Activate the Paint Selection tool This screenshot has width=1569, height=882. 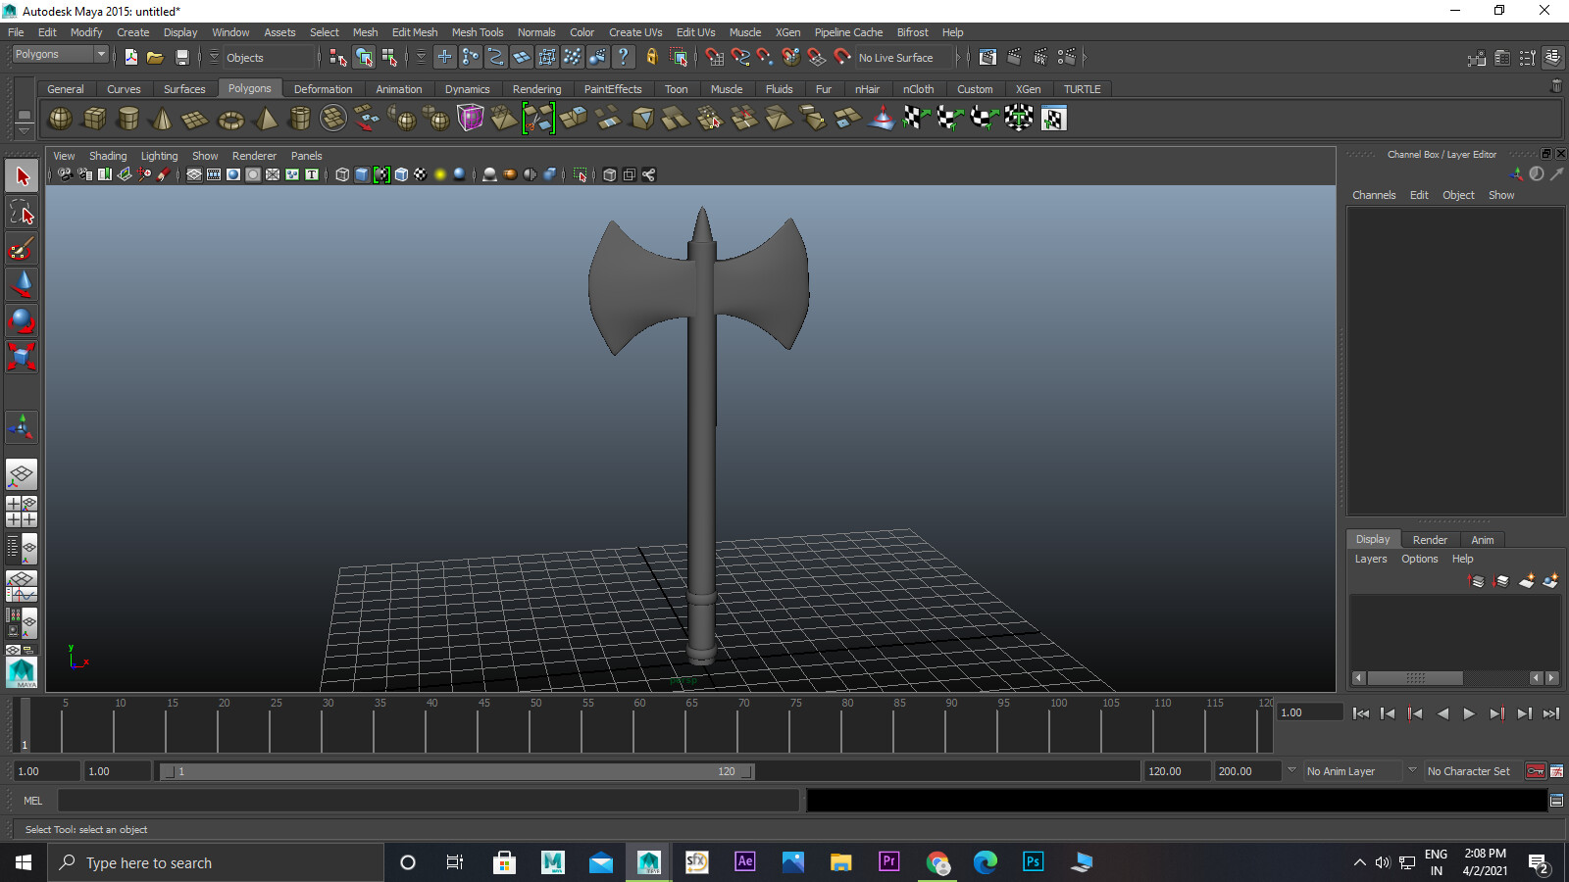click(x=22, y=249)
